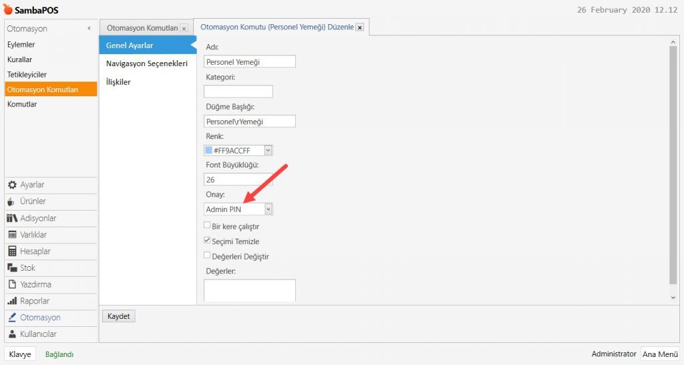Toggle the Değerleri Değiştir checkbox
Viewport: 684px width, 365px height.
[x=207, y=255]
